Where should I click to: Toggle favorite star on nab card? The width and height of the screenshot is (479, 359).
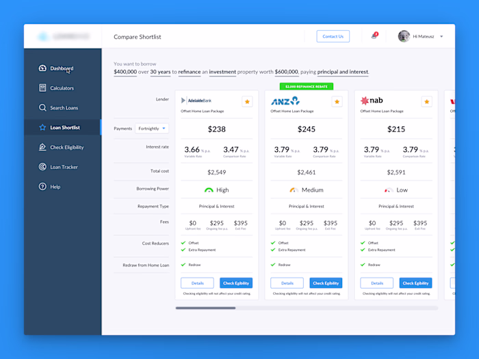(x=427, y=102)
